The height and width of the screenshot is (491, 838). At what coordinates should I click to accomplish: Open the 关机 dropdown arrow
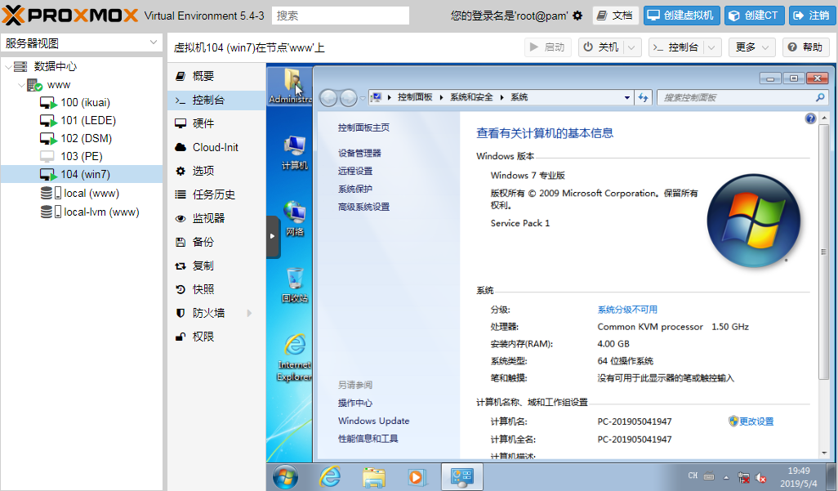coord(631,47)
